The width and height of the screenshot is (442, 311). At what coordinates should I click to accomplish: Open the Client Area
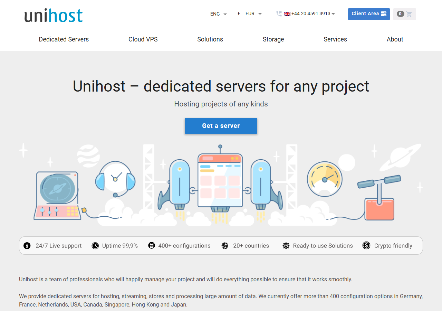coord(369,14)
